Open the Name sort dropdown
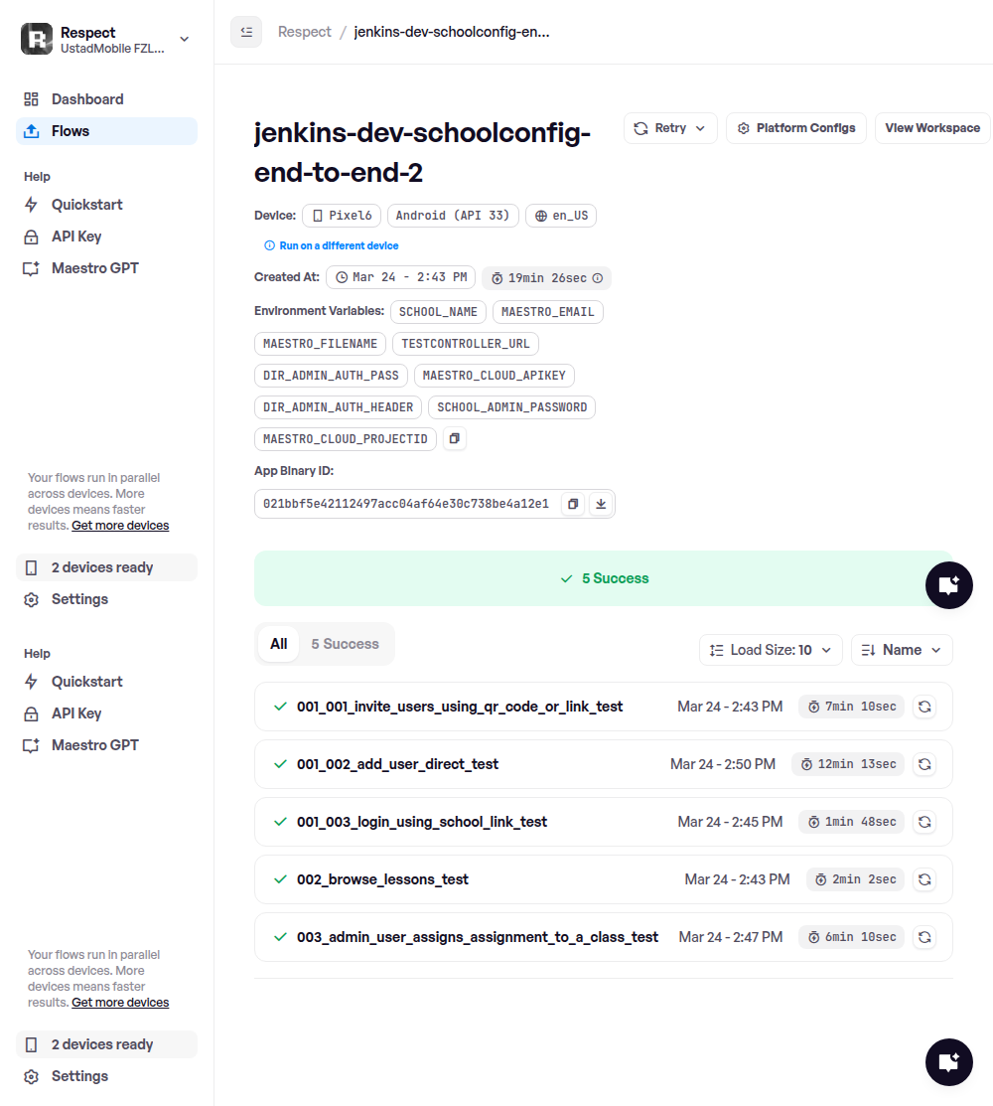This screenshot has height=1106, width=993. (902, 650)
